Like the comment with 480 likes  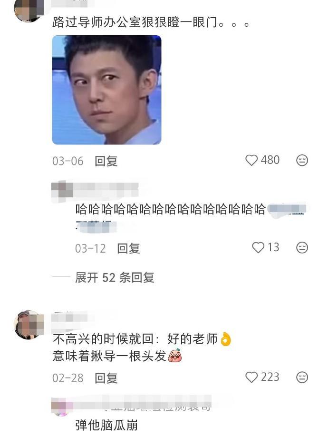tap(251, 160)
